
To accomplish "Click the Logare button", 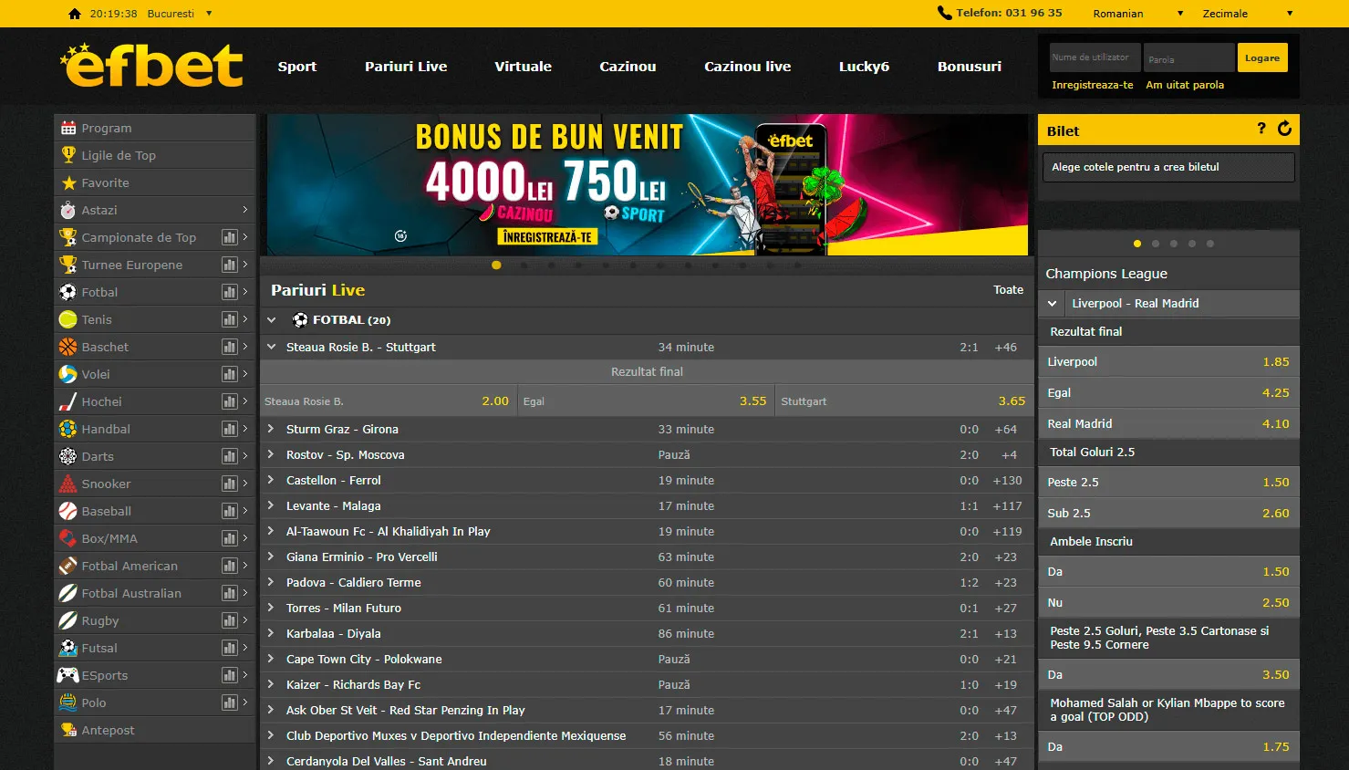I will pos(1262,57).
